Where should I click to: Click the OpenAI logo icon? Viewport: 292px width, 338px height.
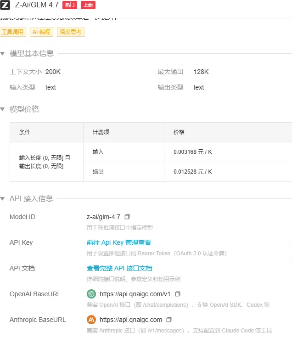(x=91, y=294)
